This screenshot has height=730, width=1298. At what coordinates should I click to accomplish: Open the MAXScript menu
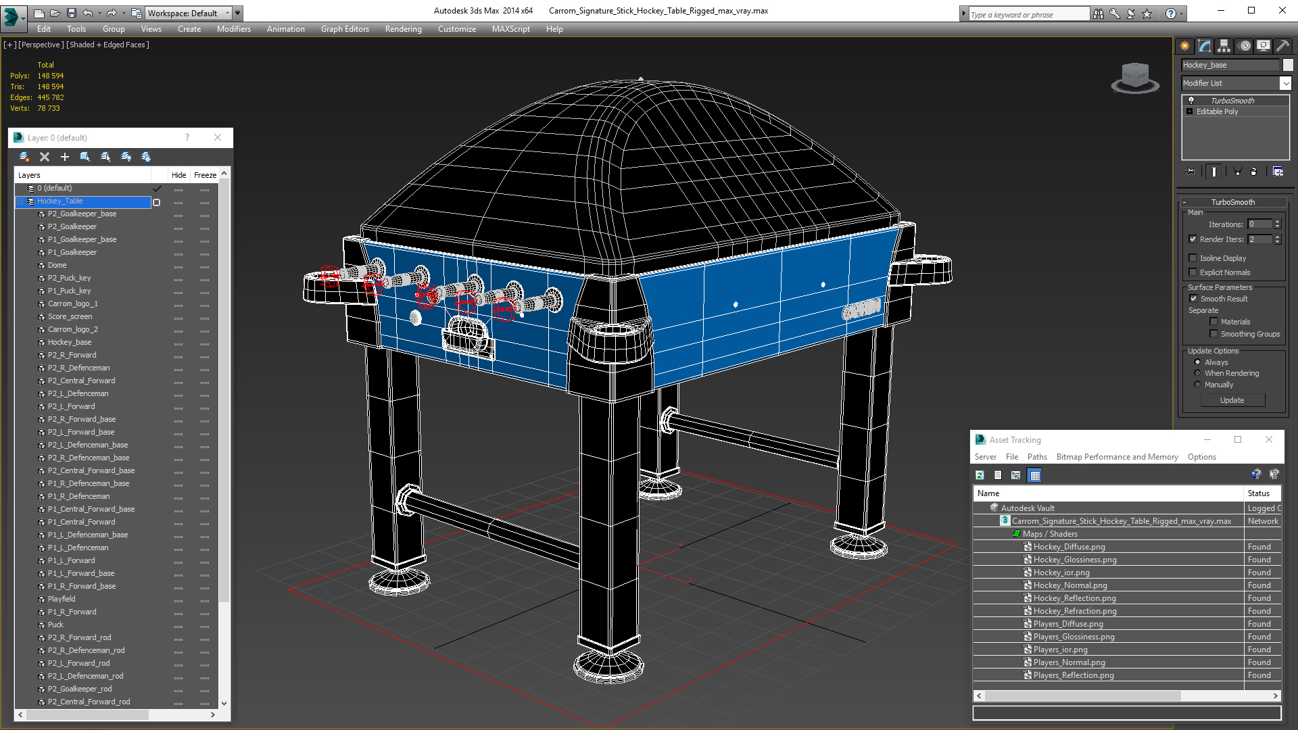[x=510, y=29]
